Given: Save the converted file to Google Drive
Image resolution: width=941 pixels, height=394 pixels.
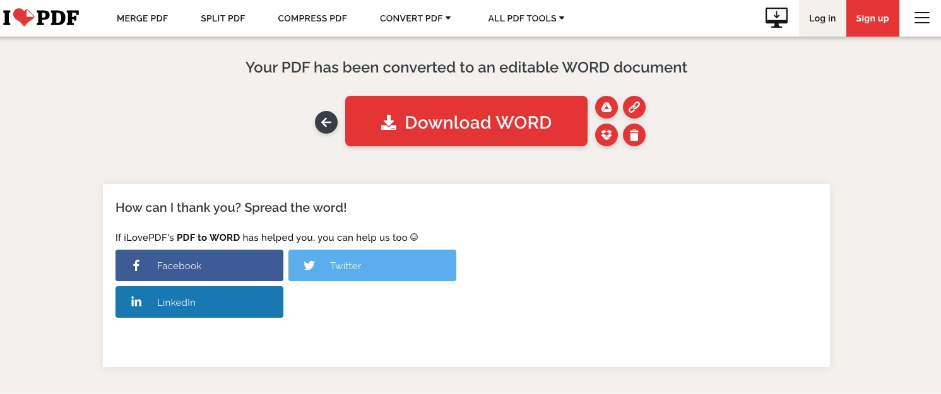Looking at the screenshot, I should pyautogui.click(x=607, y=107).
